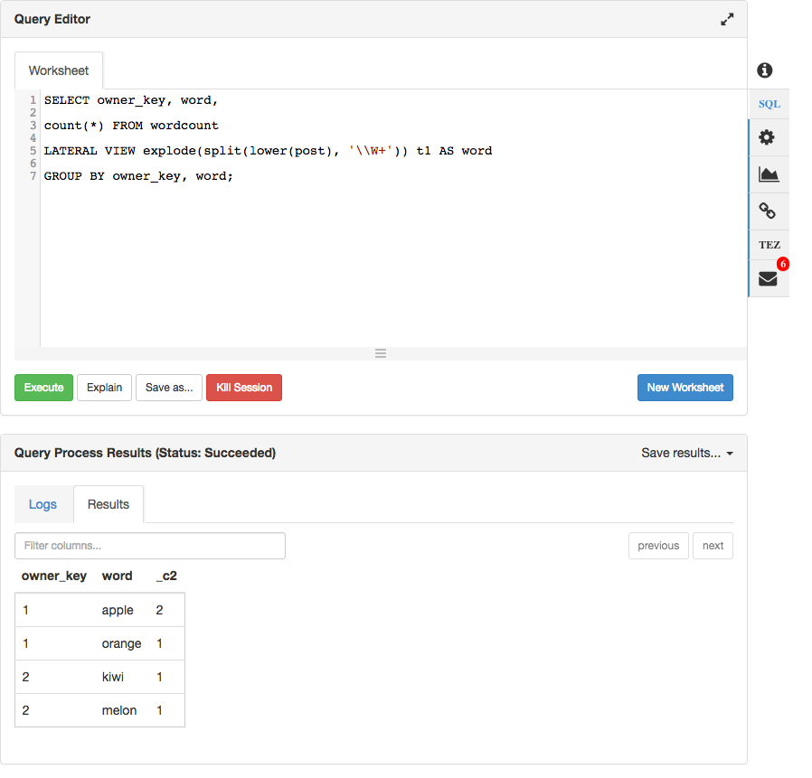
Task: Click the Kill Session button
Action: [x=244, y=388]
